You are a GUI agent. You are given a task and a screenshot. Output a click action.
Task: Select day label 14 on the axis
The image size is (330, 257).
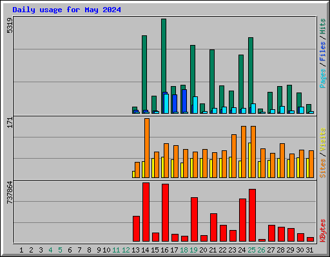(145, 250)
